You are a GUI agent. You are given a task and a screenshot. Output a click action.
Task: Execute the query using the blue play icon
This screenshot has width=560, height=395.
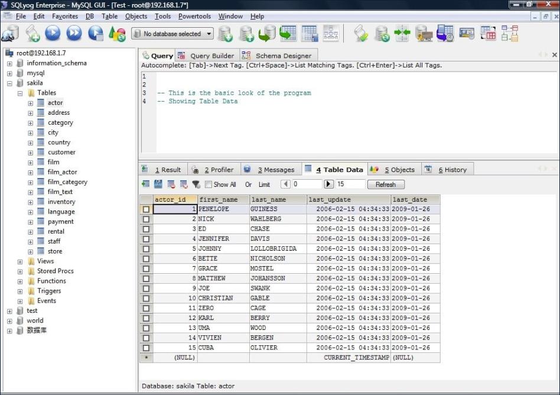52,34
